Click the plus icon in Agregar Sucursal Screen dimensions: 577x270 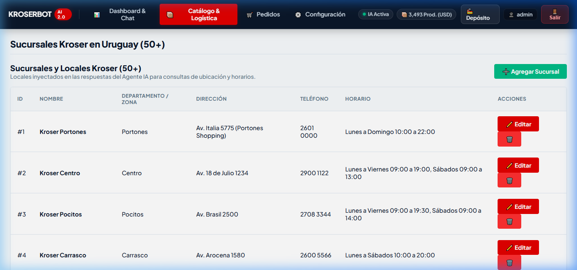506,72
